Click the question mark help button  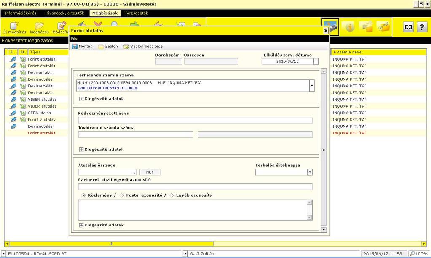(422, 27)
